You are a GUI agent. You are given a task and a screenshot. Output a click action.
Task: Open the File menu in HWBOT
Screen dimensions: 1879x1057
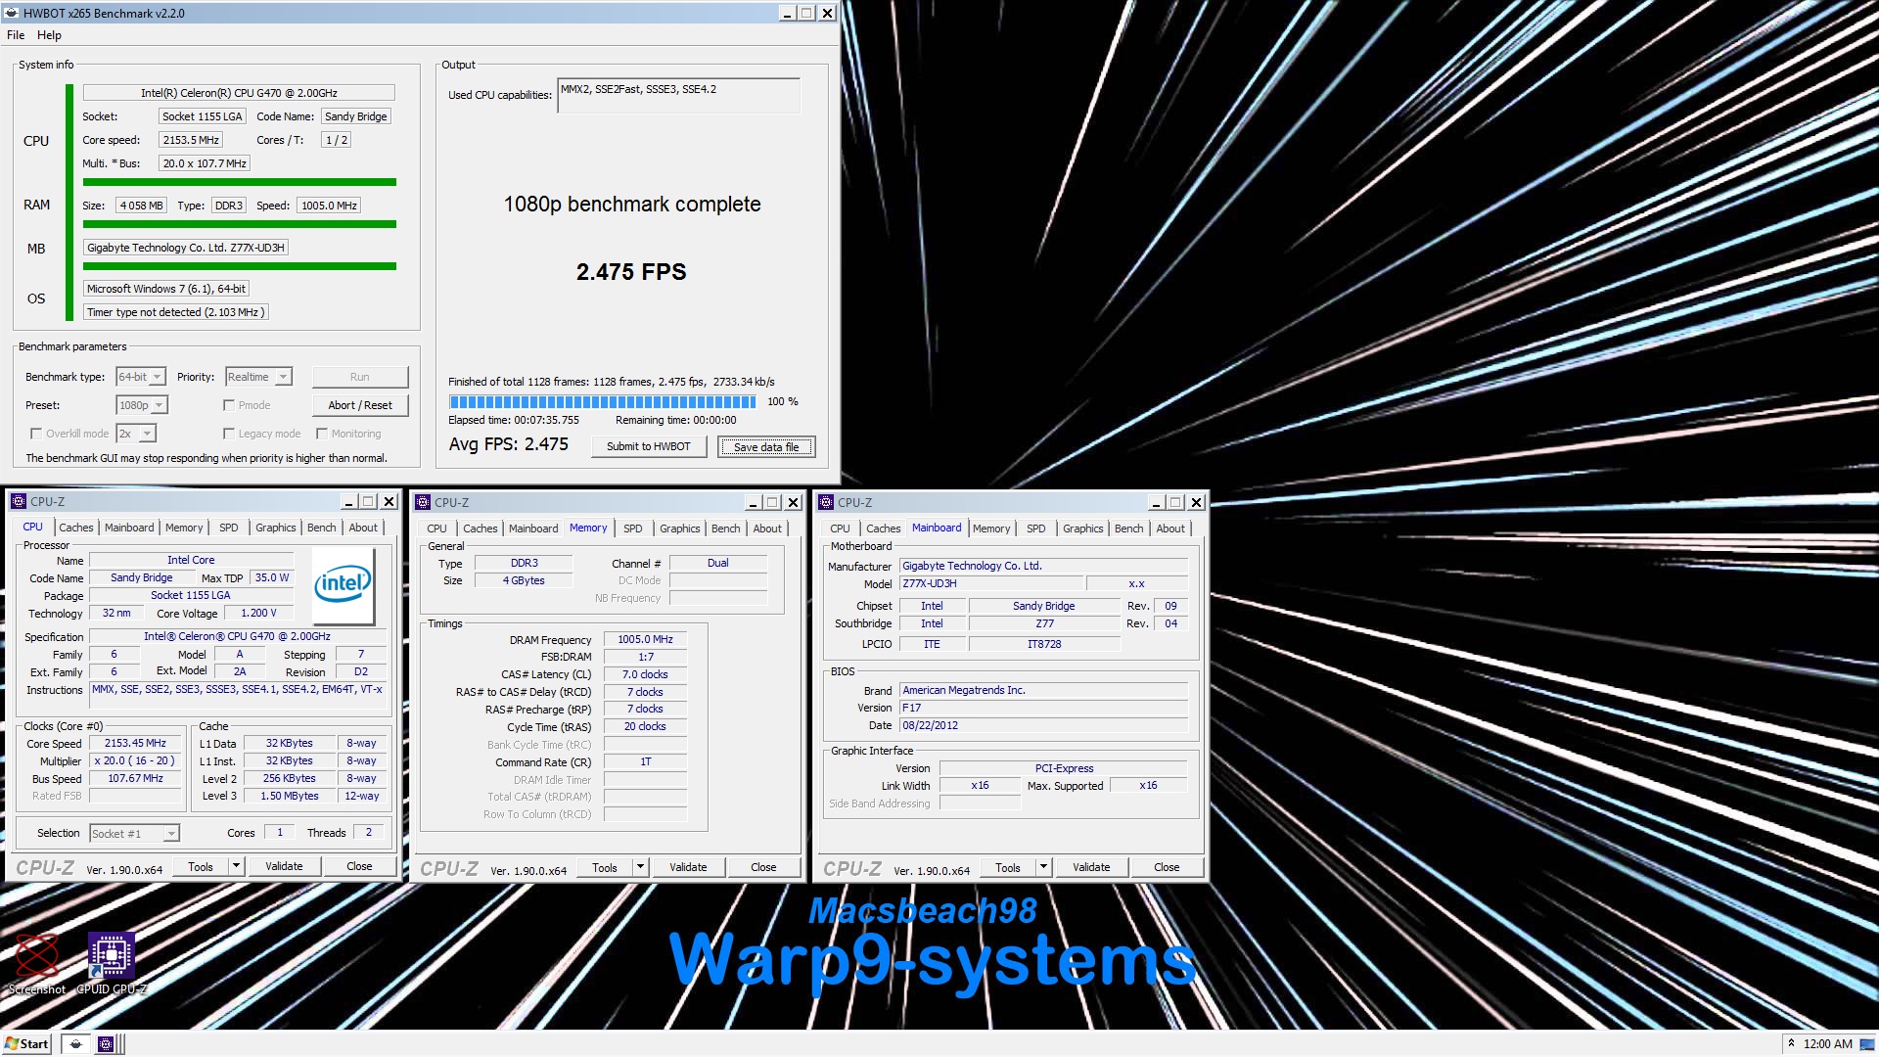16,34
